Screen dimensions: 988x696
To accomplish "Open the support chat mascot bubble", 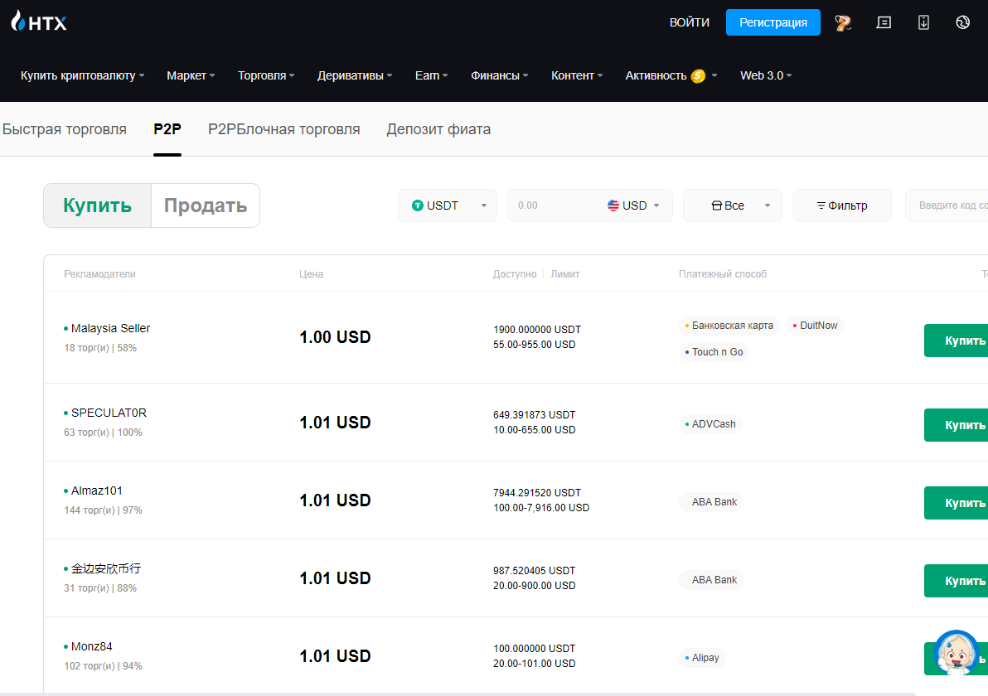I will pos(956,653).
